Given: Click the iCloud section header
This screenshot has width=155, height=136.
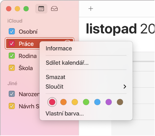Looking at the screenshot, I should click(x=15, y=21).
